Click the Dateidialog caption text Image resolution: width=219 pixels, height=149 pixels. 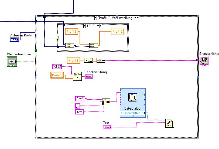coord(132,109)
